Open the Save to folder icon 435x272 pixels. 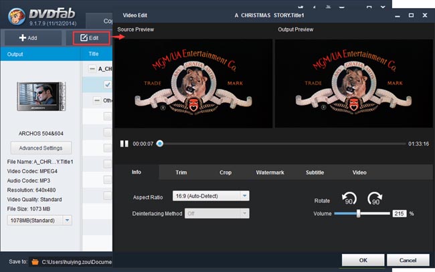[35, 262]
